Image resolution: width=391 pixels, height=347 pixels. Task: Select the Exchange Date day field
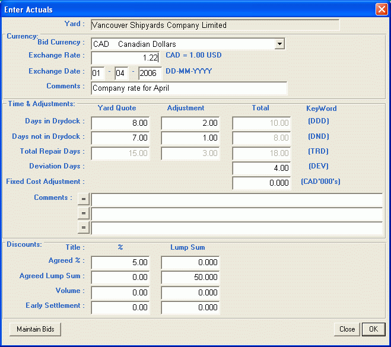(98, 73)
